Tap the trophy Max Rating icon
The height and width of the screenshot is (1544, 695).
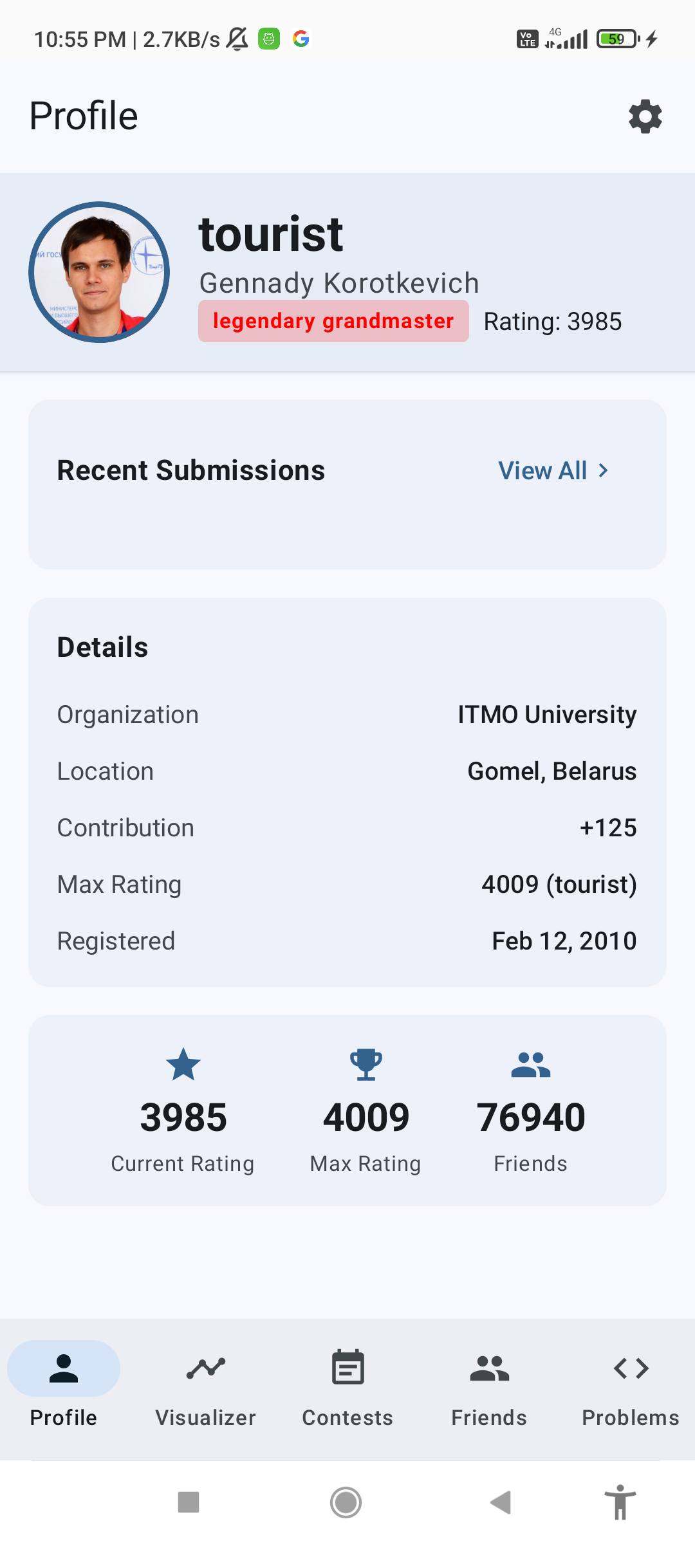click(366, 1064)
